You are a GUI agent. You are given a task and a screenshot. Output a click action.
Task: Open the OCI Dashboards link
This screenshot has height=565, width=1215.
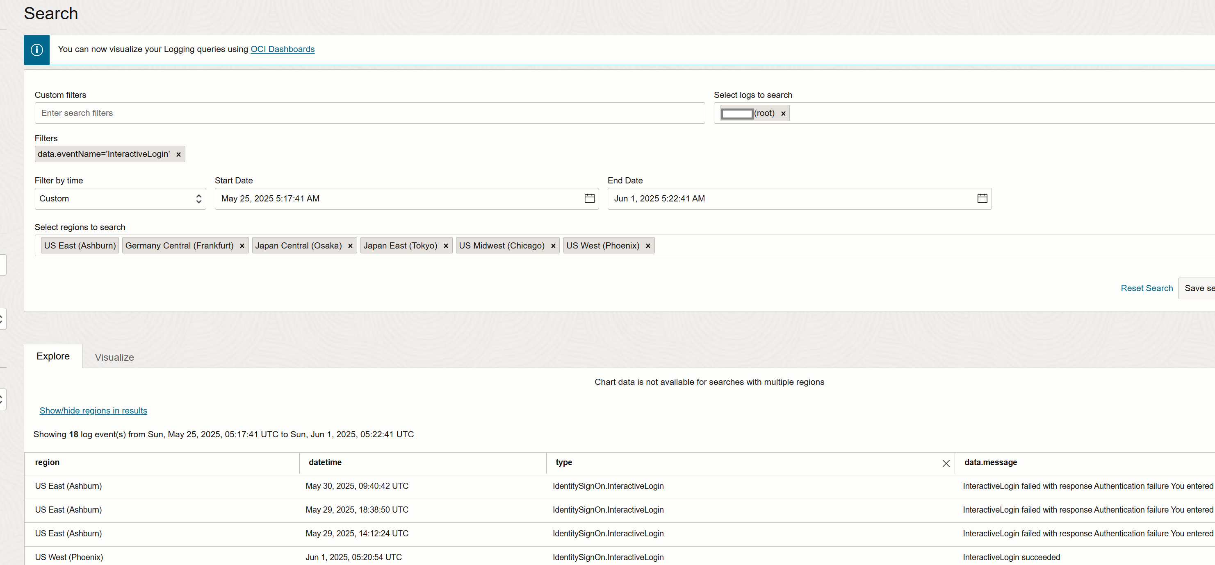point(283,49)
